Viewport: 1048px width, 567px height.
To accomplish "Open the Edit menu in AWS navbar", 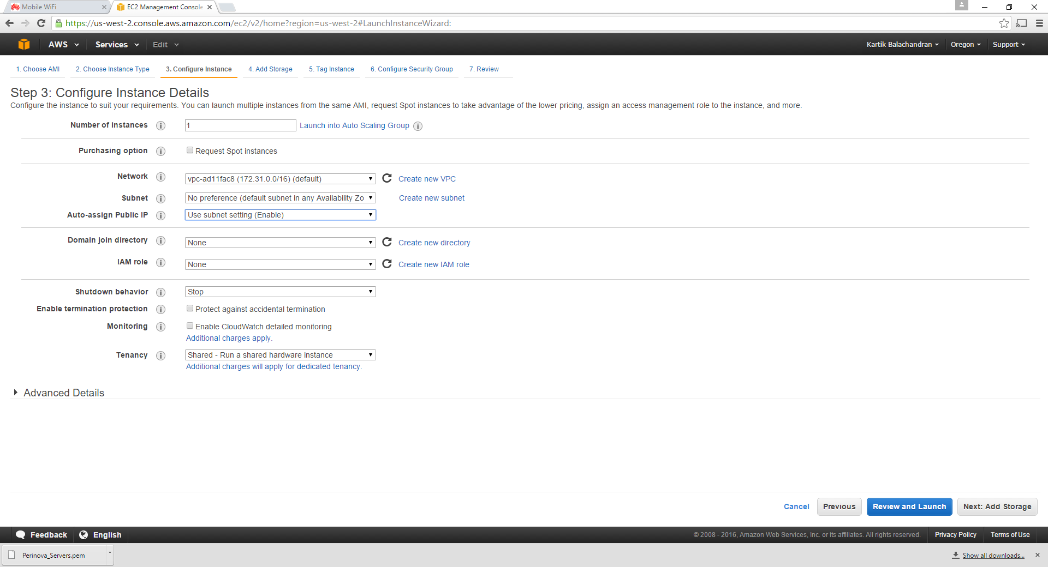I will pyautogui.click(x=166, y=44).
